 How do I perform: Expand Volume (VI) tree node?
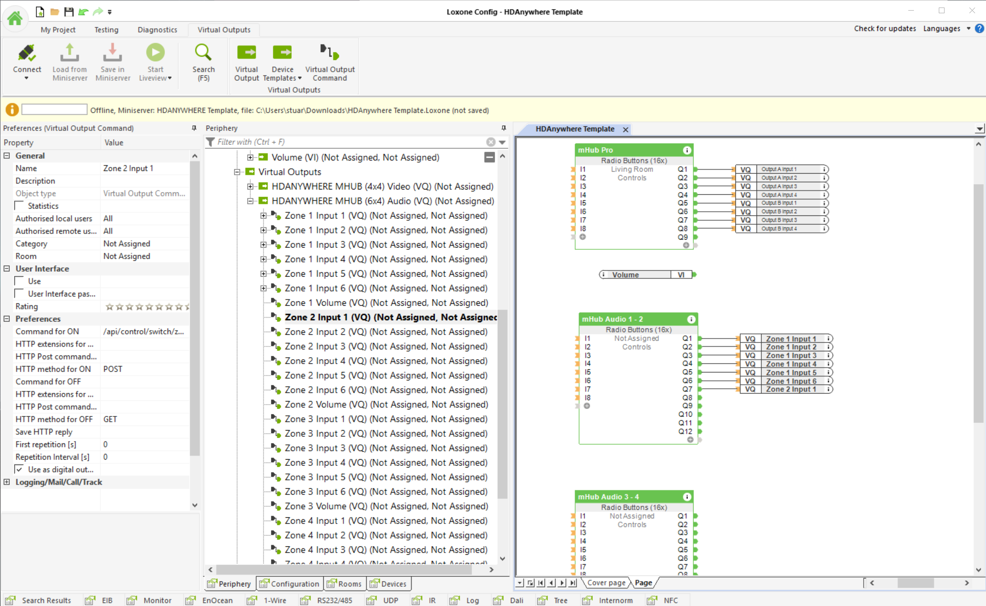point(250,157)
